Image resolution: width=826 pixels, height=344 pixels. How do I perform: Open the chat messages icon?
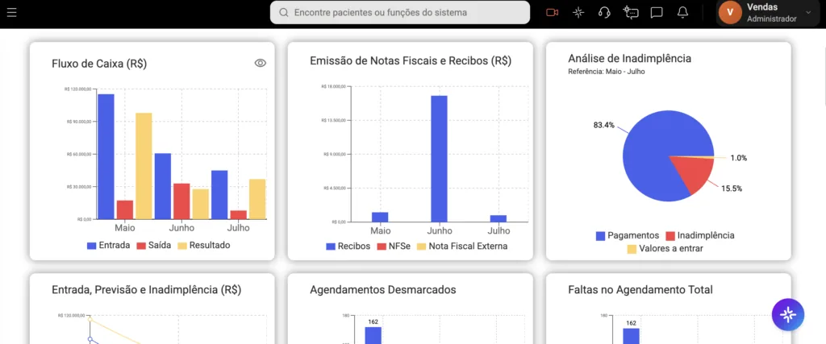point(657,13)
